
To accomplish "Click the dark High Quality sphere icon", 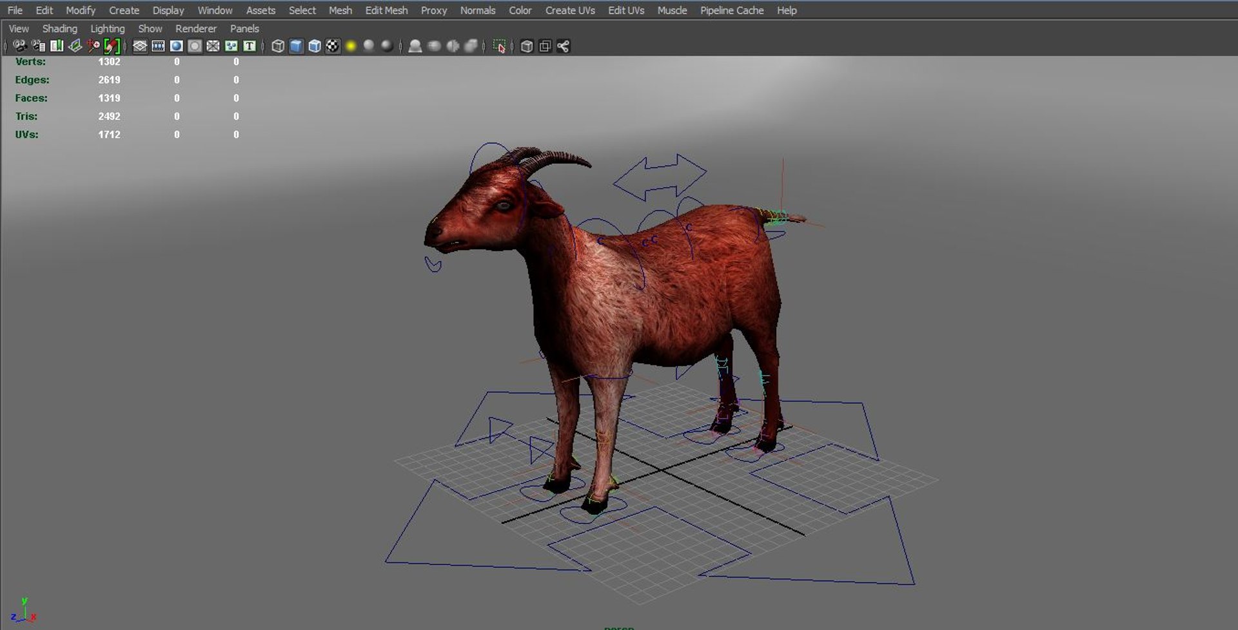I will click(387, 46).
